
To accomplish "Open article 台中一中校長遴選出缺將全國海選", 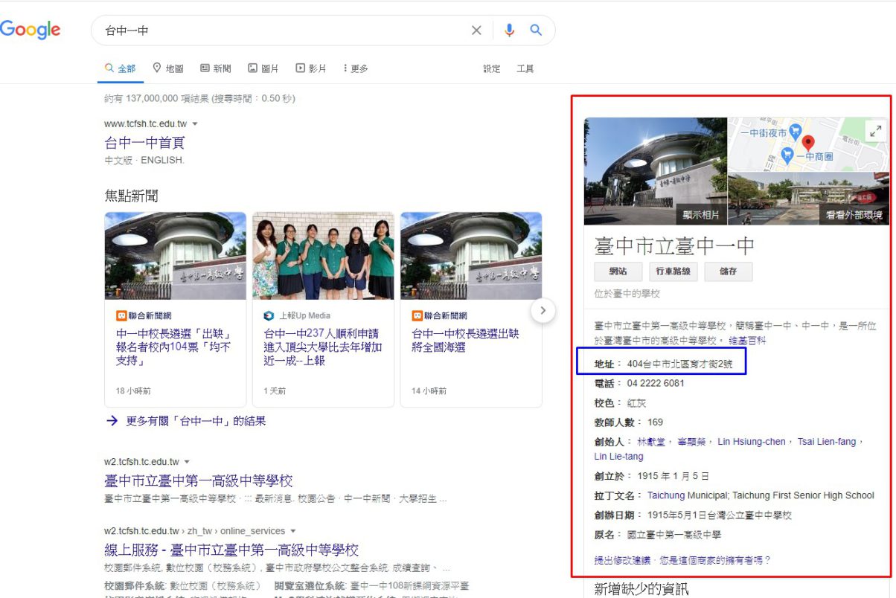I will point(466,340).
